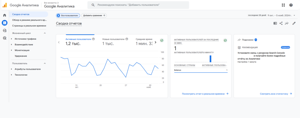Click the customize comparison columns icon
This screenshot has width=300, height=118.
[275, 23]
